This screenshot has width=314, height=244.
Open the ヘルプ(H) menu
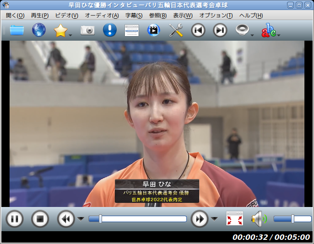pyautogui.click(x=251, y=16)
